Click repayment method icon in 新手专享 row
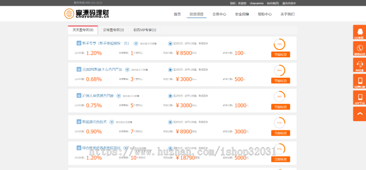Image resolution: width=366 pixels, height=170 pixels. tap(170, 44)
